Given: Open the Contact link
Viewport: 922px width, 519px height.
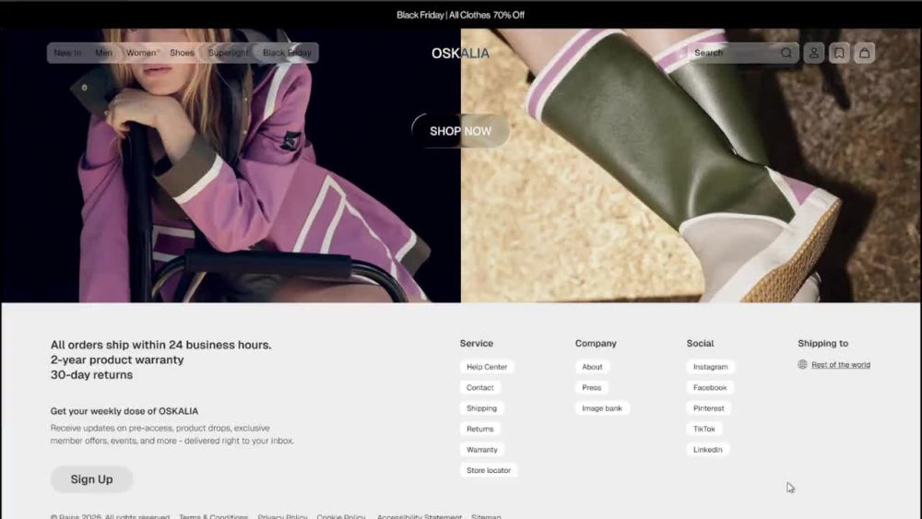Looking at the screenshot, I should 479,387.
